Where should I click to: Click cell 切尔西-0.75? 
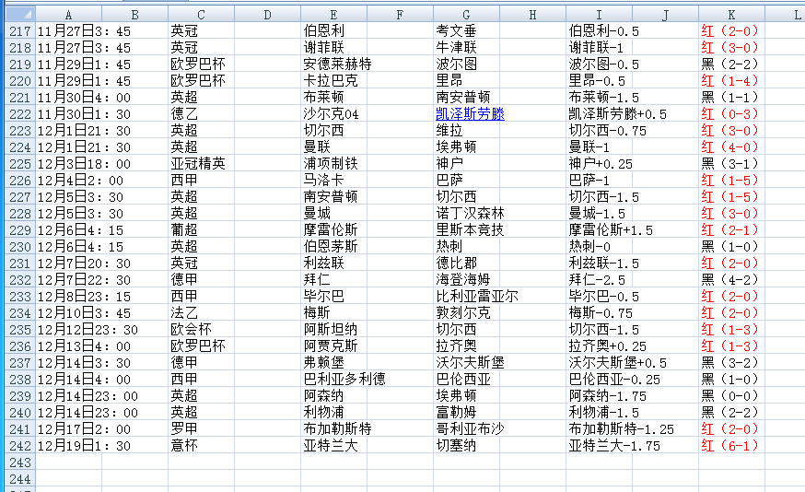click(x=607, y=131)
